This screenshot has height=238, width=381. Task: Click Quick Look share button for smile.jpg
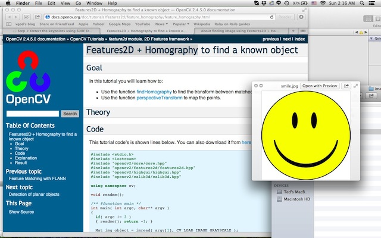click(346, 86)
